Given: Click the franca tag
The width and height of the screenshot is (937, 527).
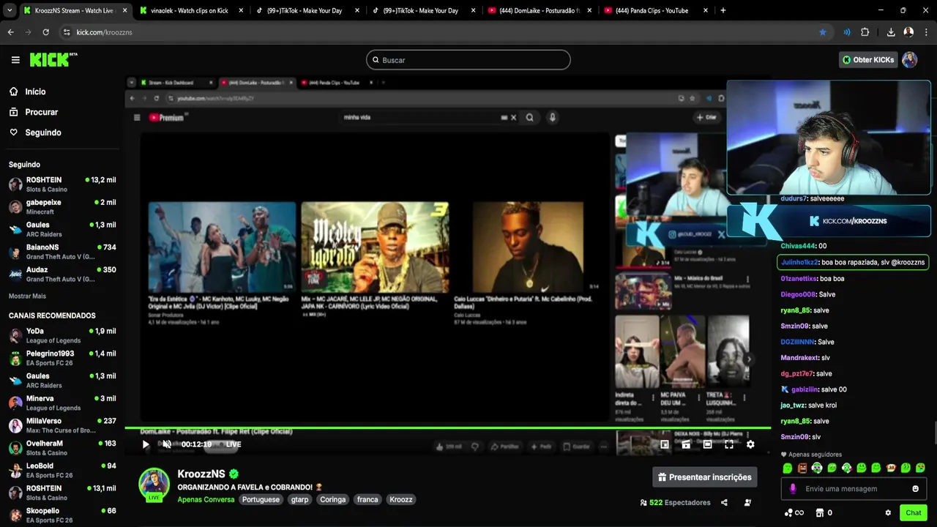Looking at the screenshot, I should tap(367, 499).
